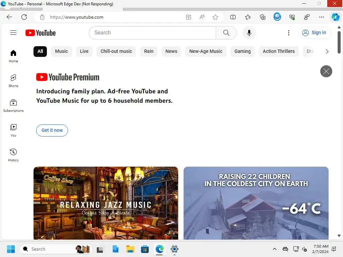Select the All filter chip
Viewport: 343px width, 257px height.
click(x=40, y=51)
